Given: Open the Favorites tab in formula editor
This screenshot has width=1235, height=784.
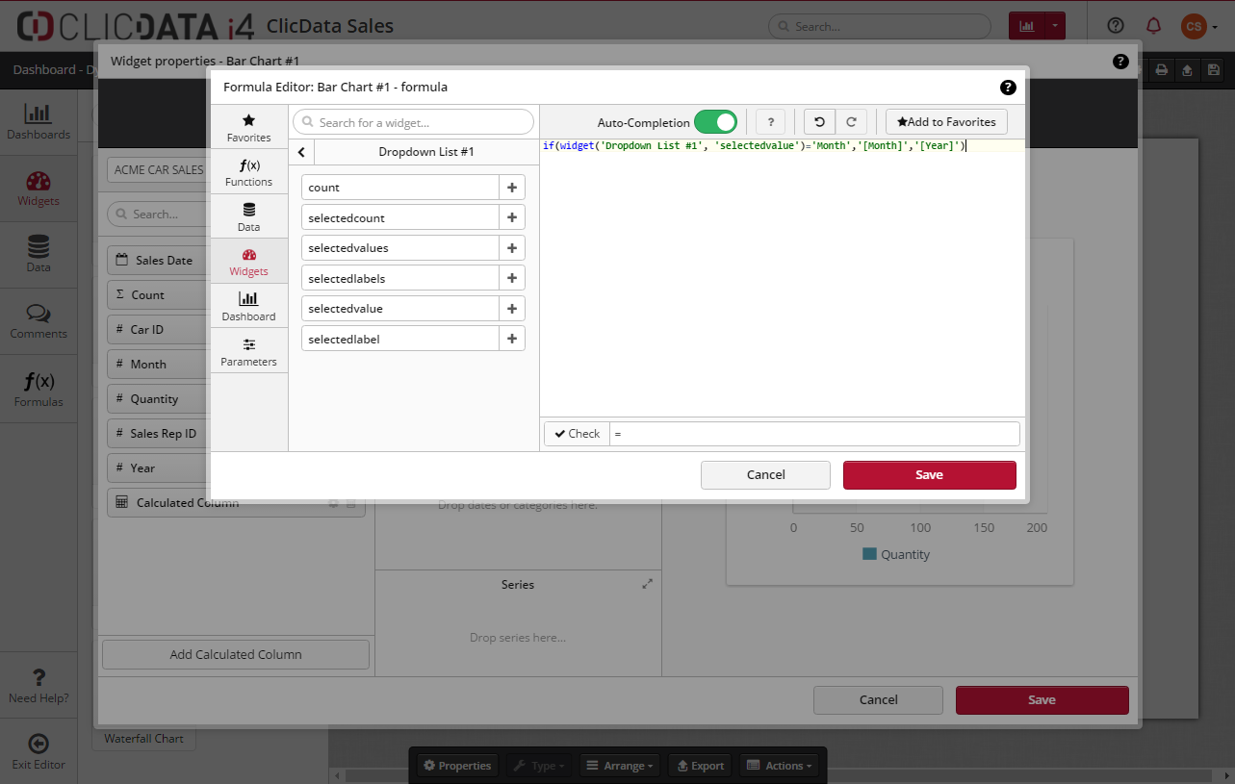Looking at the screenshot, I should pyautogui.click(x=249, y=127).
